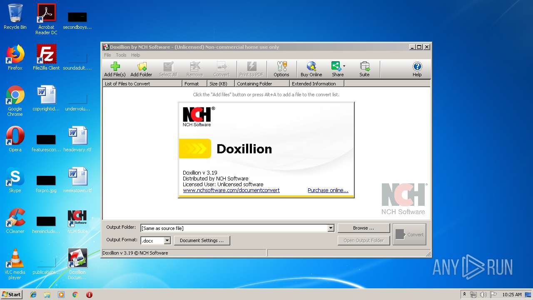Open Opera from the taskbar
Viewport: 533px width, 300px height.
click(89, 295)
